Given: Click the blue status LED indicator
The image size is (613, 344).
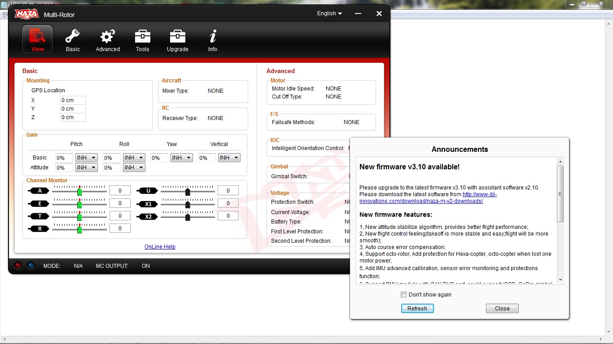Looking at the screenshot, I should tap(31, 265).
